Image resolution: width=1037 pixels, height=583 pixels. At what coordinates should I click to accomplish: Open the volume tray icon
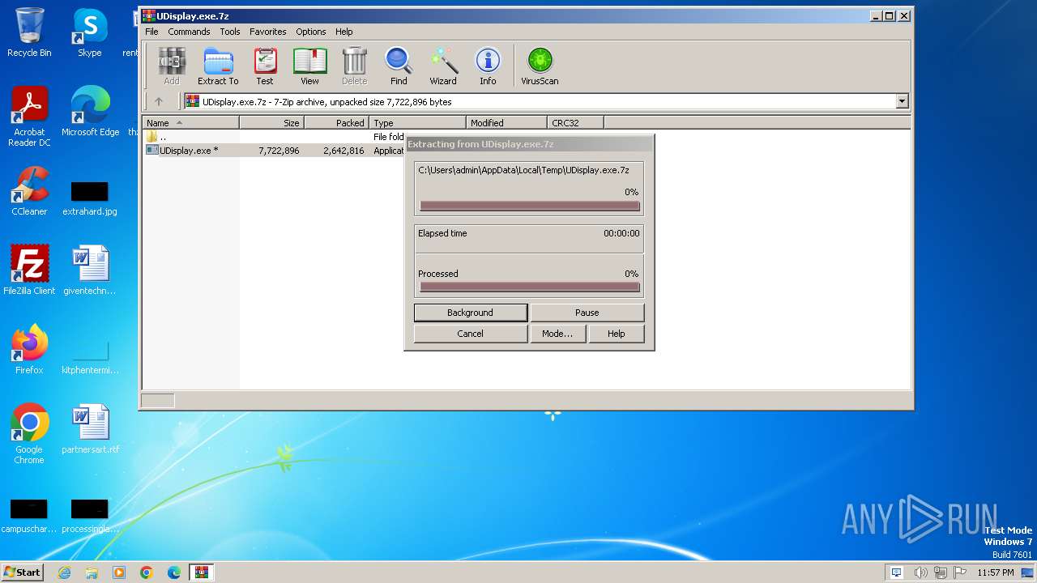coord(920,572)
